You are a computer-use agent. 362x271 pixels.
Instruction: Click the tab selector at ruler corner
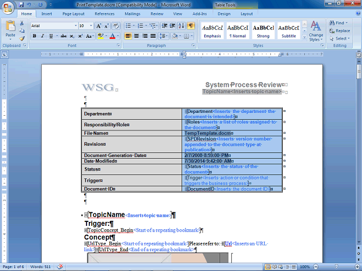5,54
